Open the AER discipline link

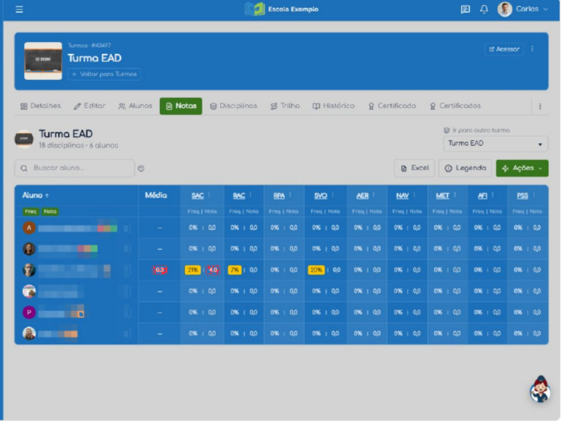362,195
